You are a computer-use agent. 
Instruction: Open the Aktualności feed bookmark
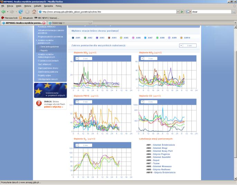[x=26, y=18]
